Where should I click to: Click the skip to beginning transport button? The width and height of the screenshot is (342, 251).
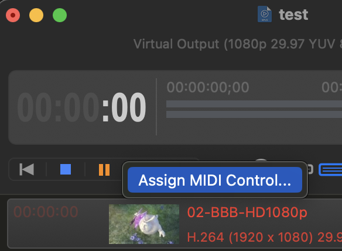point(26,169)
